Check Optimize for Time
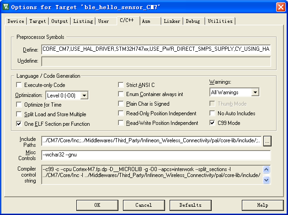288x215 pixels. (19, 105)
